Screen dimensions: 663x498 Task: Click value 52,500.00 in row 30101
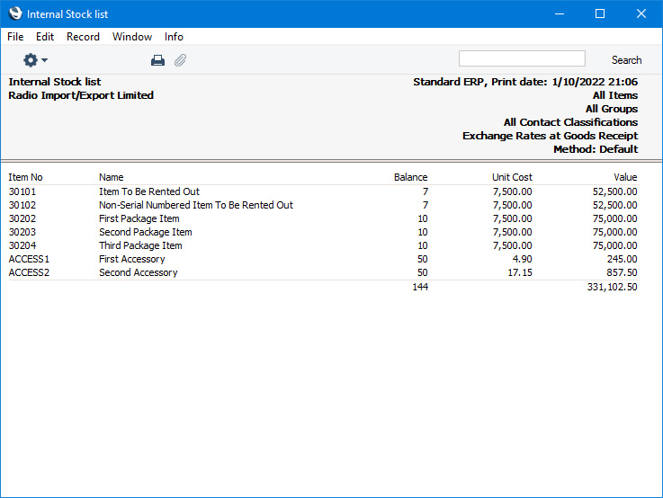614,191
